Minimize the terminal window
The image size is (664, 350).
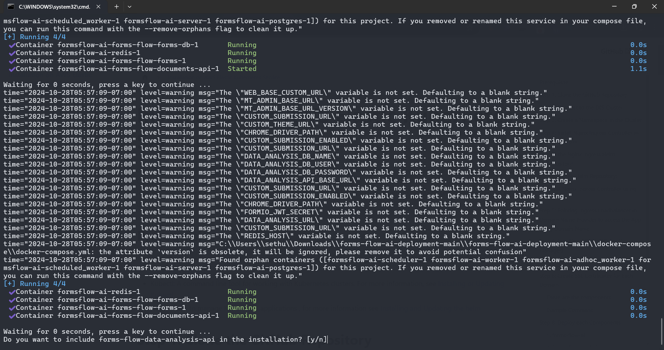click(x=614, y=6)
